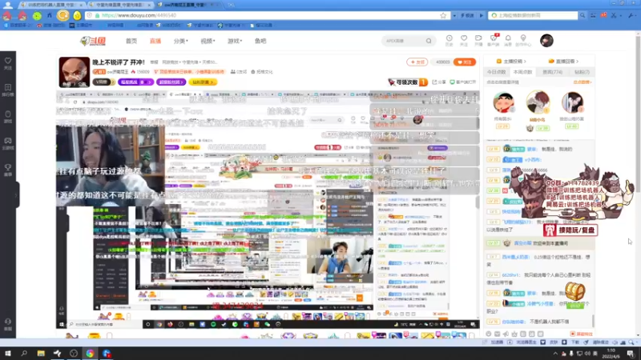The height and width of the screenshot is (360, 641).
Task: Open the dark V粉团 pill button
Action: pyautogui.click(x=104, y=82)
